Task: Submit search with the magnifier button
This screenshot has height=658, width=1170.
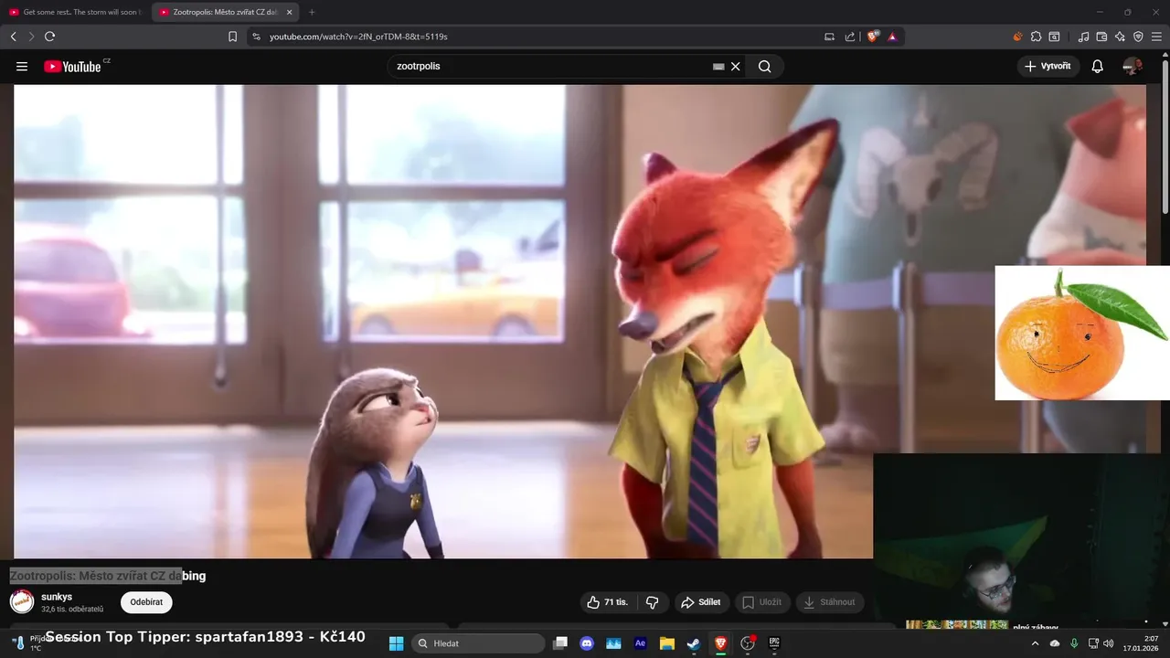Action: [x=764, y=67]
